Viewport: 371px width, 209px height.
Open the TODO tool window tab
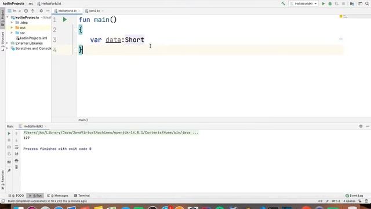tap(16, 196)
